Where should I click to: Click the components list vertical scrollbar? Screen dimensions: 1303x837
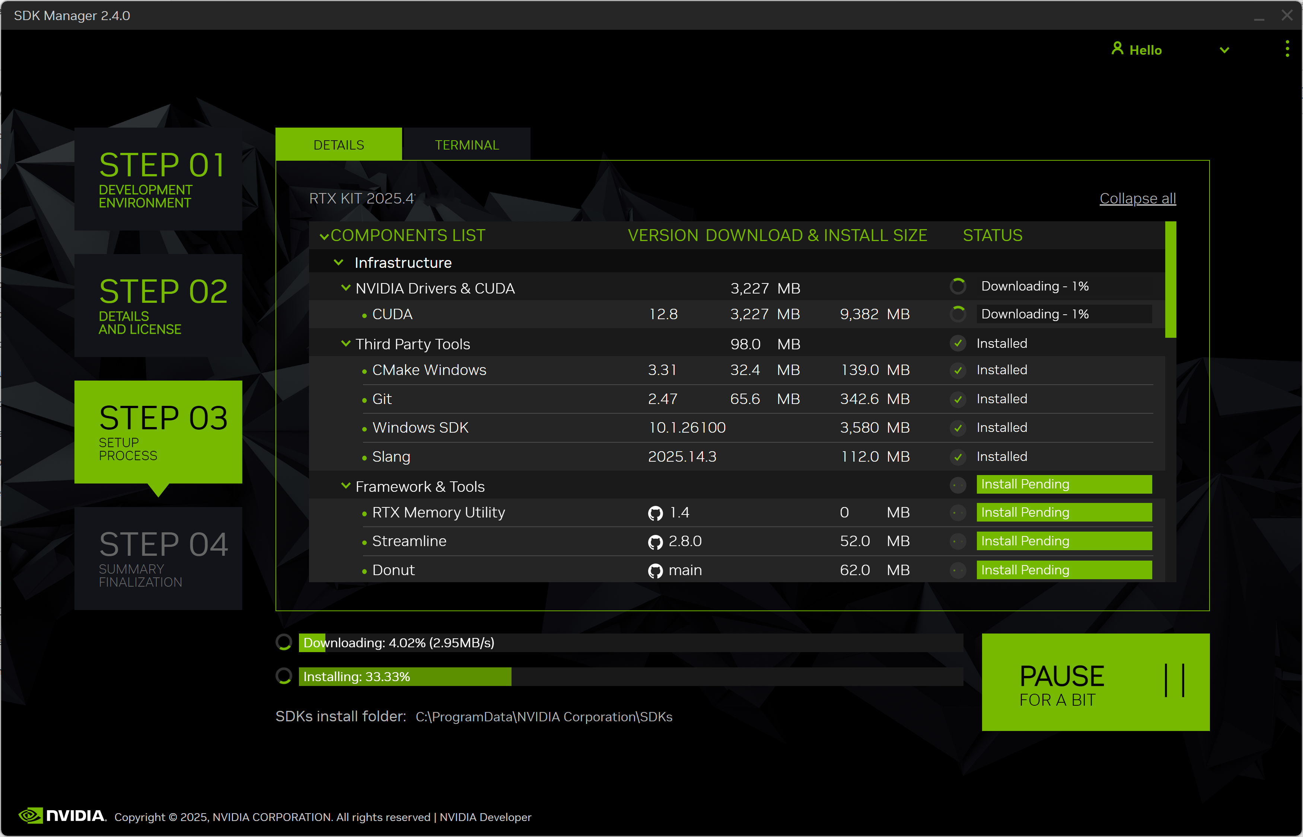pyautogui.click(x=1170, y=280)
